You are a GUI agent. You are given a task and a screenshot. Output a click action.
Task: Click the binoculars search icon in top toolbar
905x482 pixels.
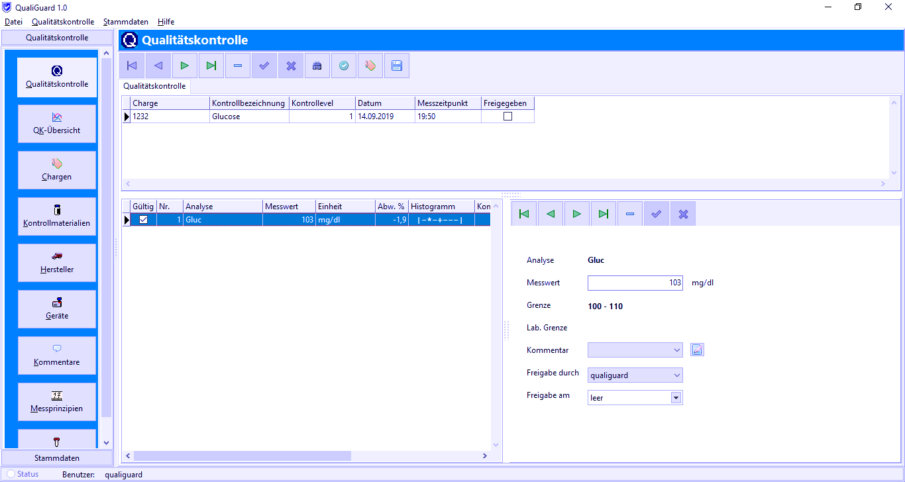317,66
